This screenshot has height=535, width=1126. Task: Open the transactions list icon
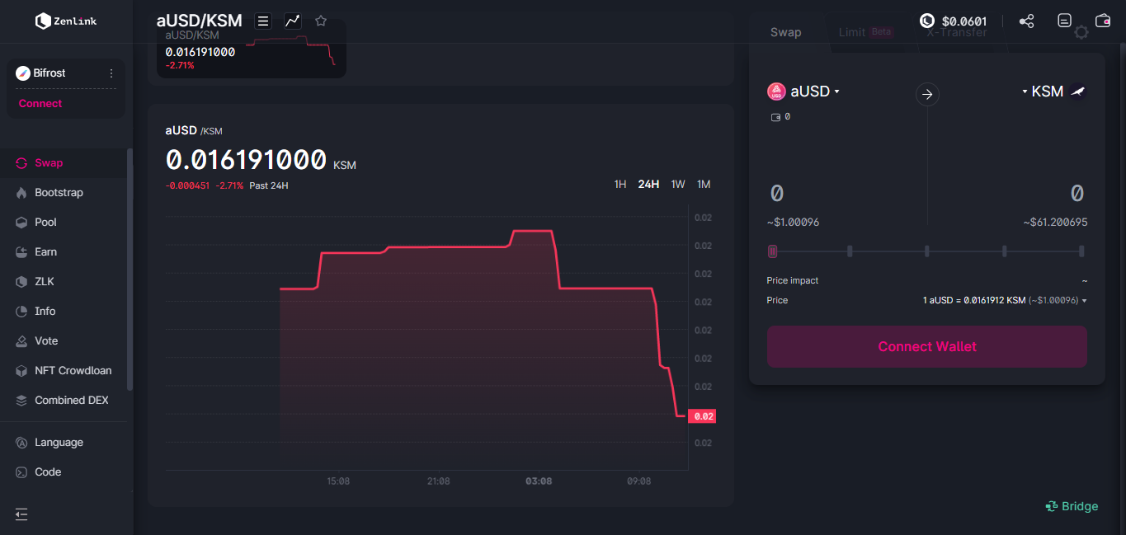[x=1065, y=21]
